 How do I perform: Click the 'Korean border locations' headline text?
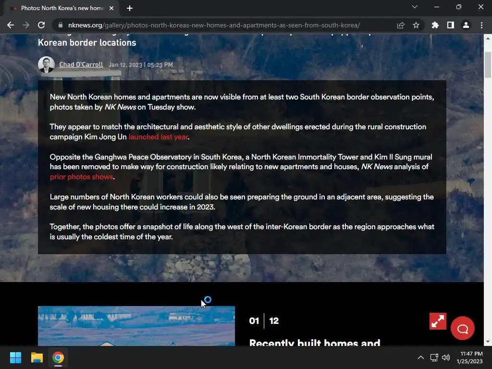tap(87, 43)
